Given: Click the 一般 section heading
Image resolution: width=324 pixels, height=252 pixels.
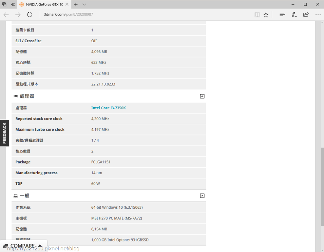Looking at the screenshot, I should [x=25, y=196].
